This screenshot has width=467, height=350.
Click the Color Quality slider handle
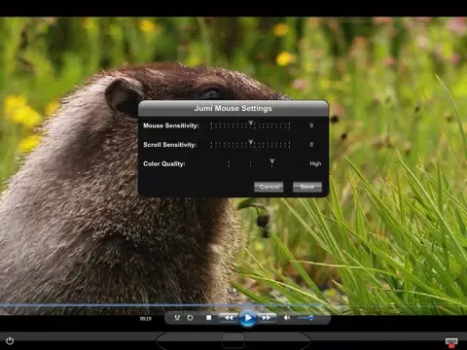pos(272,161)
